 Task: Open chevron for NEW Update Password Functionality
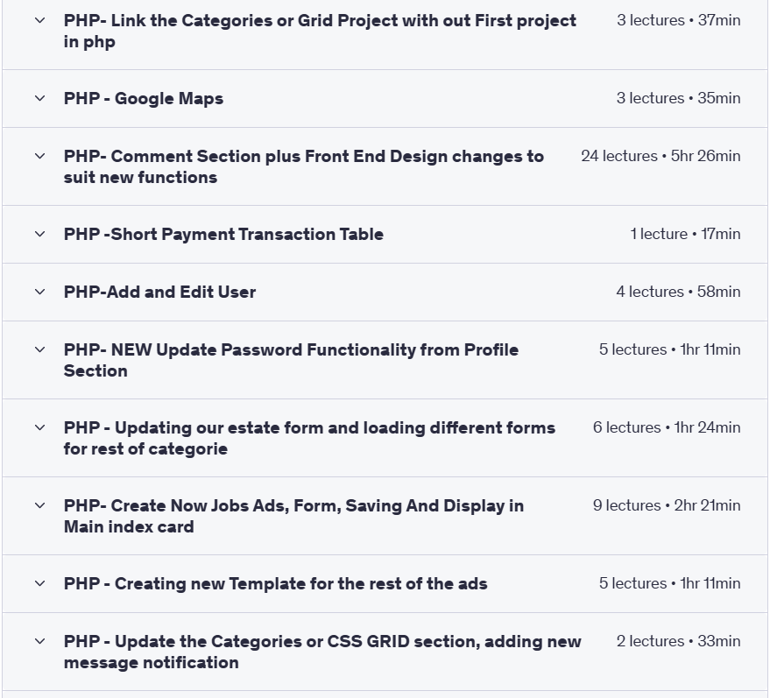click(40, 349)
